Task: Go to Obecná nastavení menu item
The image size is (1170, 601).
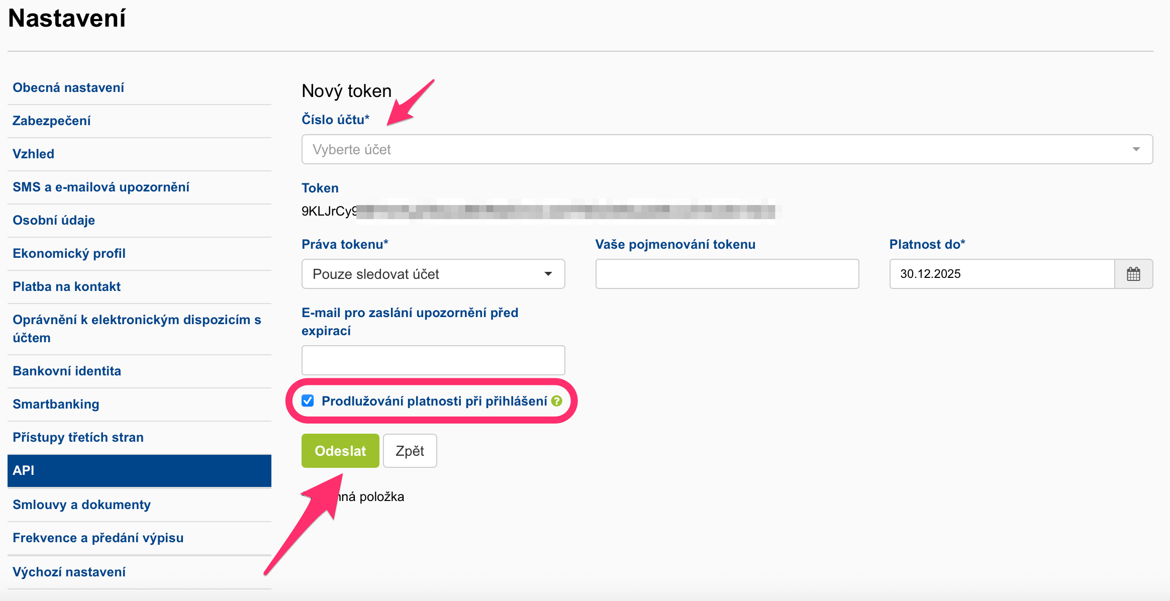Action: 68,87
